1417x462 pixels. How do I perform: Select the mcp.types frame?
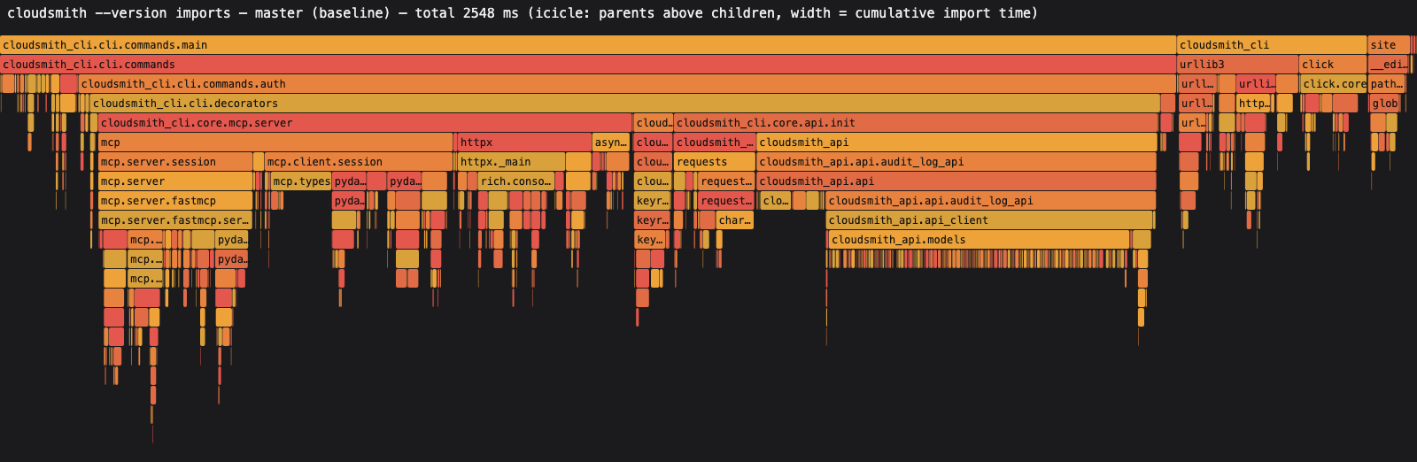pyautogui.click(x=301, y=181)
